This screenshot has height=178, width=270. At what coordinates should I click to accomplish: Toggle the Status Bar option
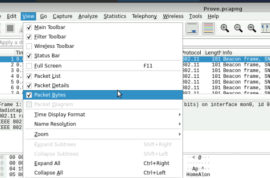tap(103, 56)
